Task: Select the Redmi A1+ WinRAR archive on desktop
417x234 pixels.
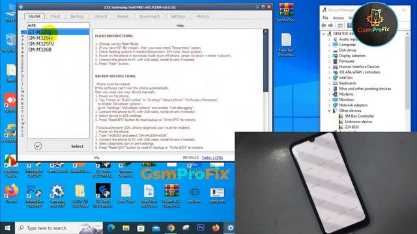Action: coord(171,196)
